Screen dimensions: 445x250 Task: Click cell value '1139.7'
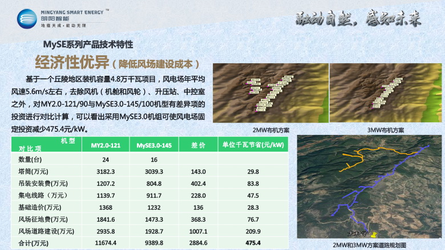(x=106, y=195)
